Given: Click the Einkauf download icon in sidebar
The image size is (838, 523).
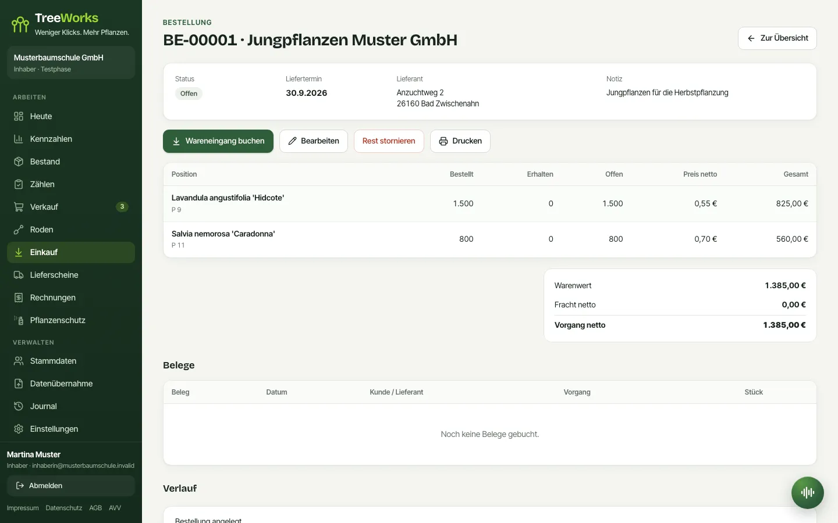Looking at the screenshot, I should (x=19, y=252).
